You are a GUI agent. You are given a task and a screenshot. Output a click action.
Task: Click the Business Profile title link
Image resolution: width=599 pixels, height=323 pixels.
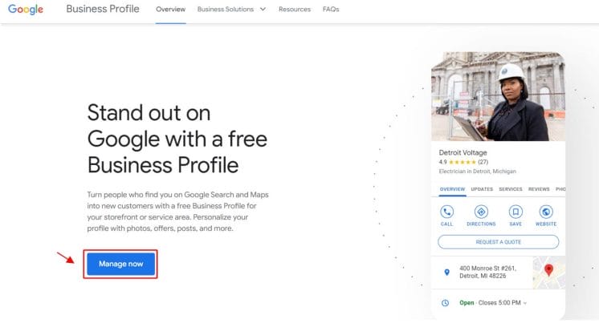click(103, 9)
